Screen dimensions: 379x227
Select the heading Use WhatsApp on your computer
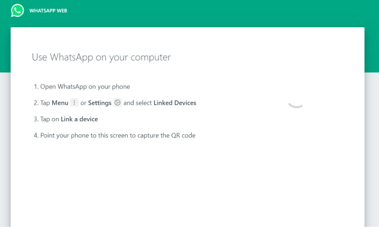tap(101, 57)
